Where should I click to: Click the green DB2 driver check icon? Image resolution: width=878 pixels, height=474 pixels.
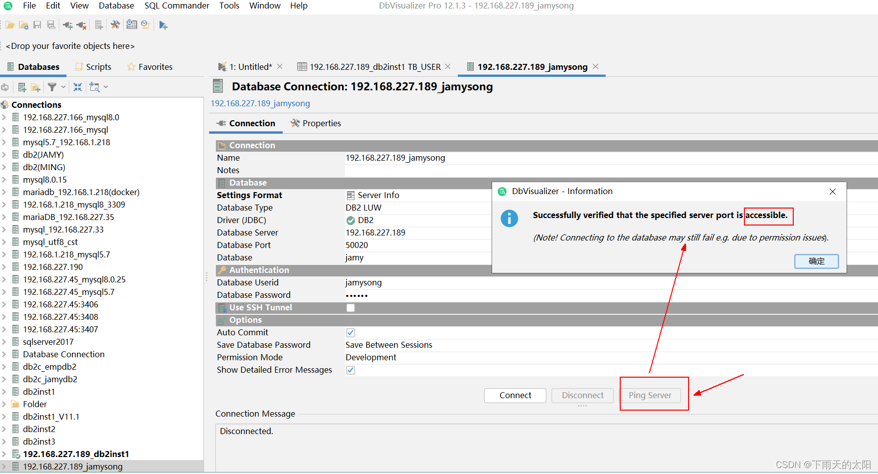pos(351,221)
